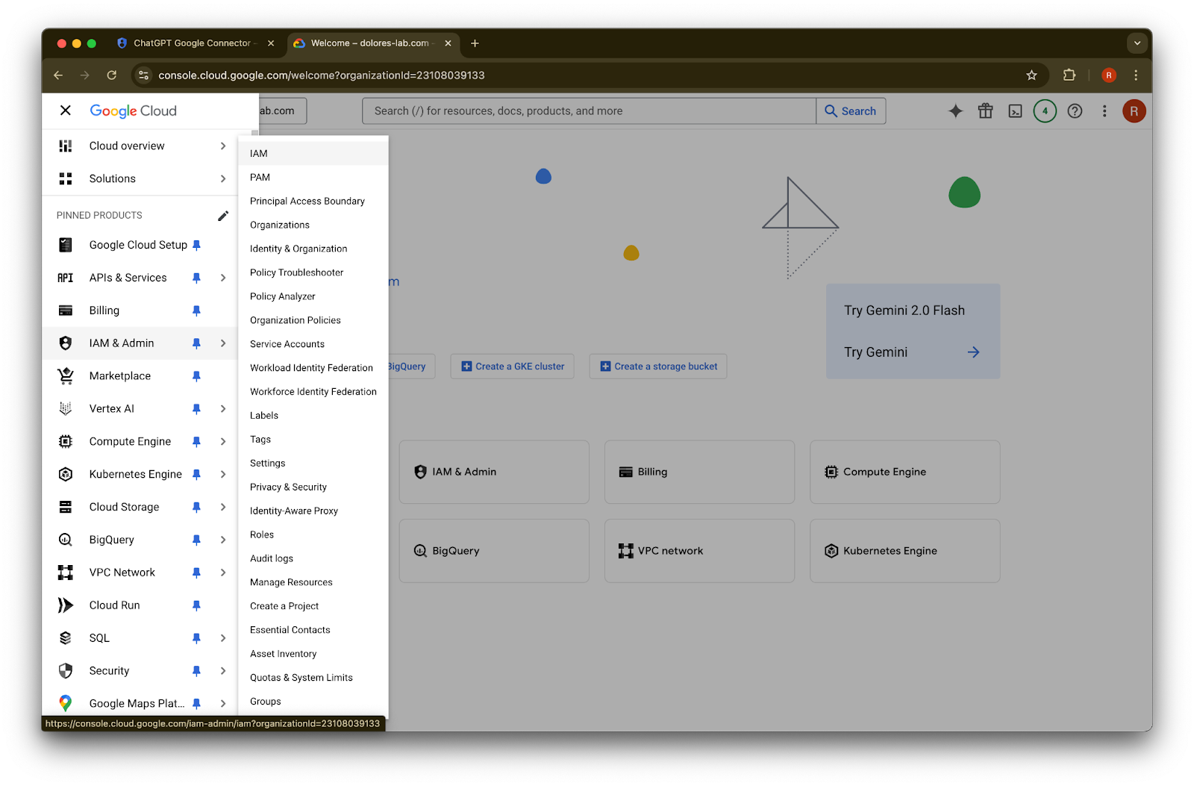Image resolution: width=1194 pixels, height=786 pixels.
Task: Open the help question mark icon
Action: [1075, 111]
